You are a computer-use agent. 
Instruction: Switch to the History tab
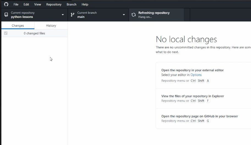(51, 26)
